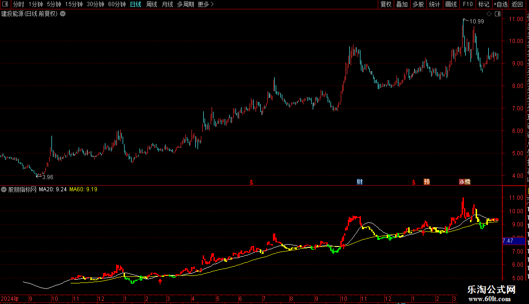Image resolution: width=529 pixels, height=304 pixels.
Task: Click the 复权 adjustment button
Action: [x=386, y=4]
